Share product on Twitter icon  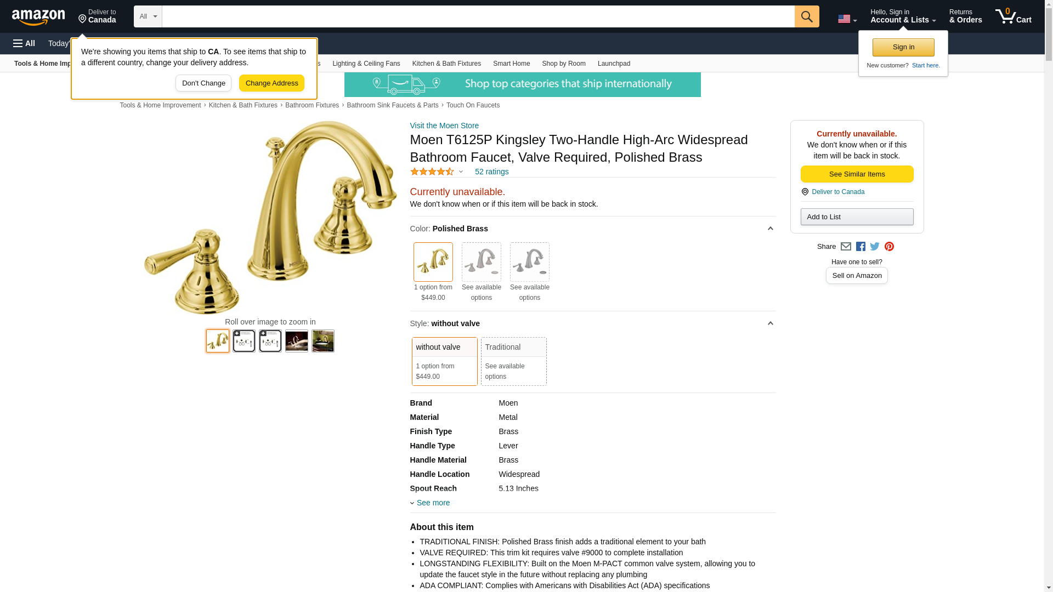[875, 247]
